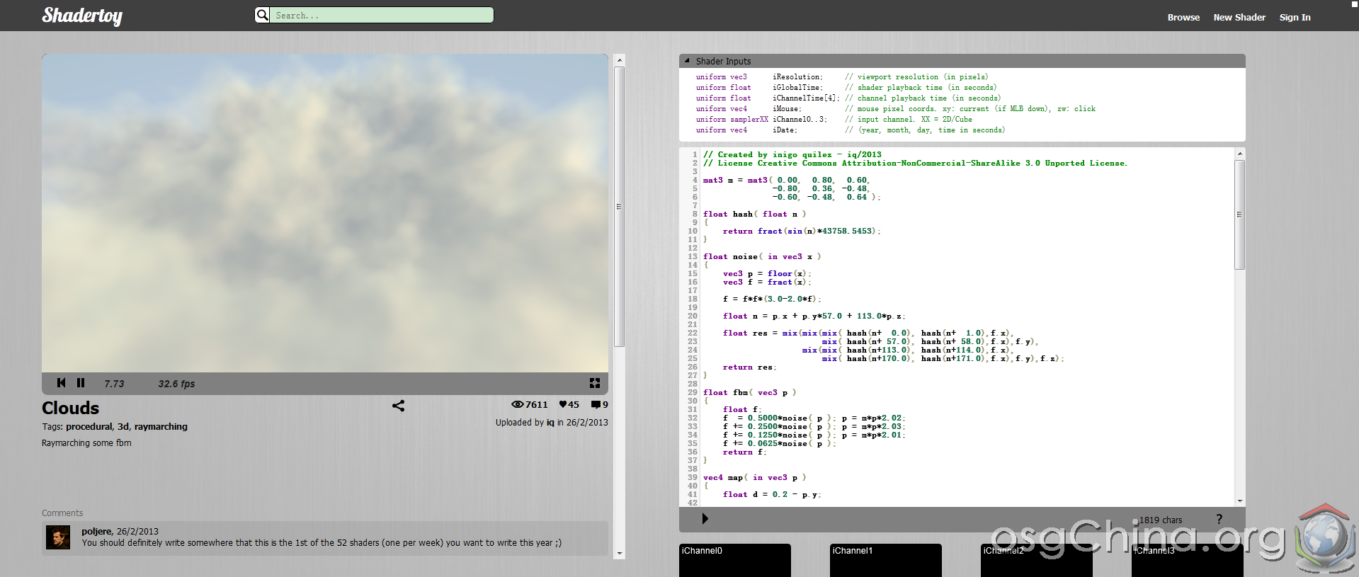Click the share icon
The image size is (1359, 577).
pos(398,406)
